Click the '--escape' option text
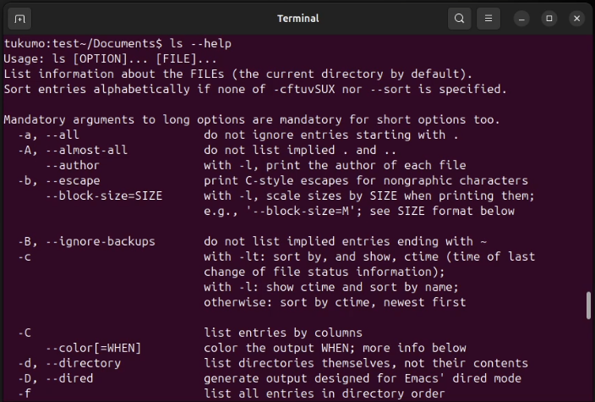This screenshot has width=595, height=402. (x=72, y=180)
